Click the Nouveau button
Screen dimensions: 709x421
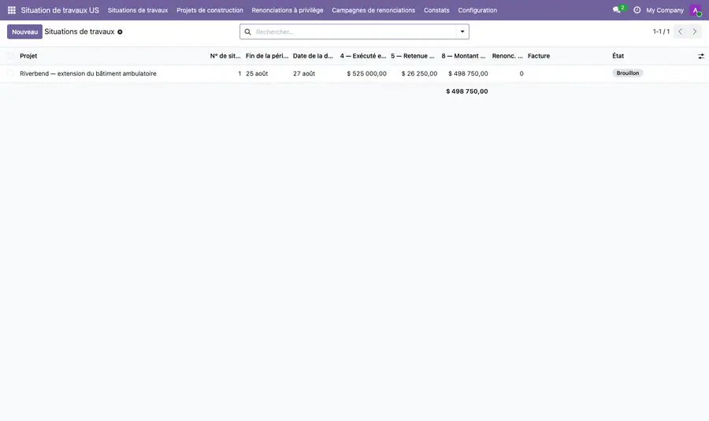(25, 32)
